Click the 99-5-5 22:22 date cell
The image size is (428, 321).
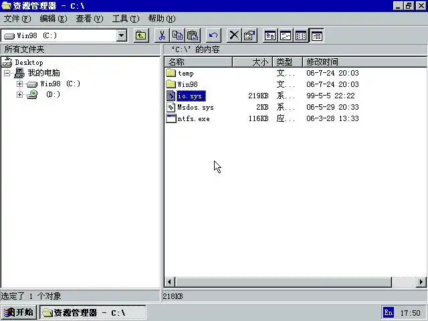(330, 96)
